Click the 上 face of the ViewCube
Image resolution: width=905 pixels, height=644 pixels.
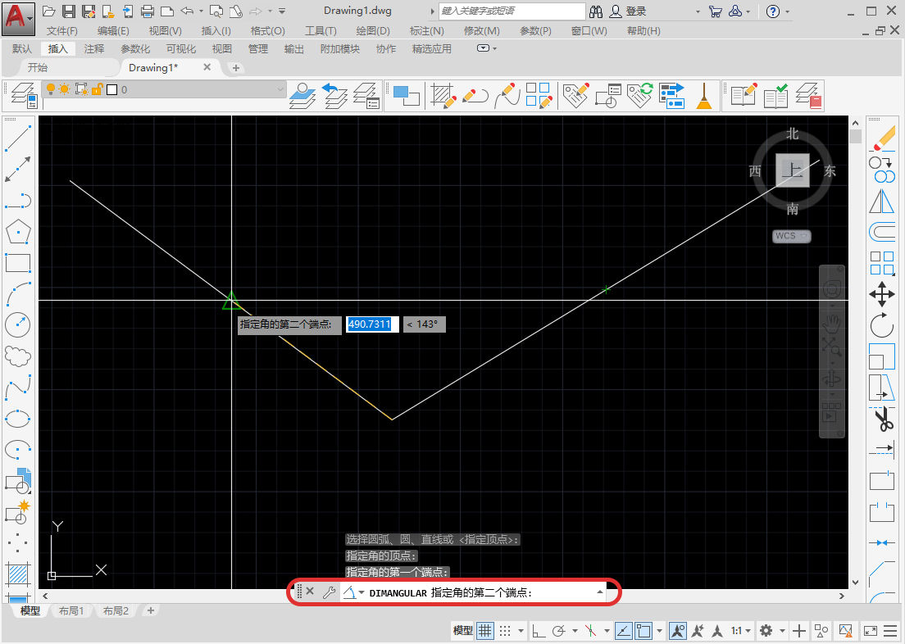(x=793, y=170)
